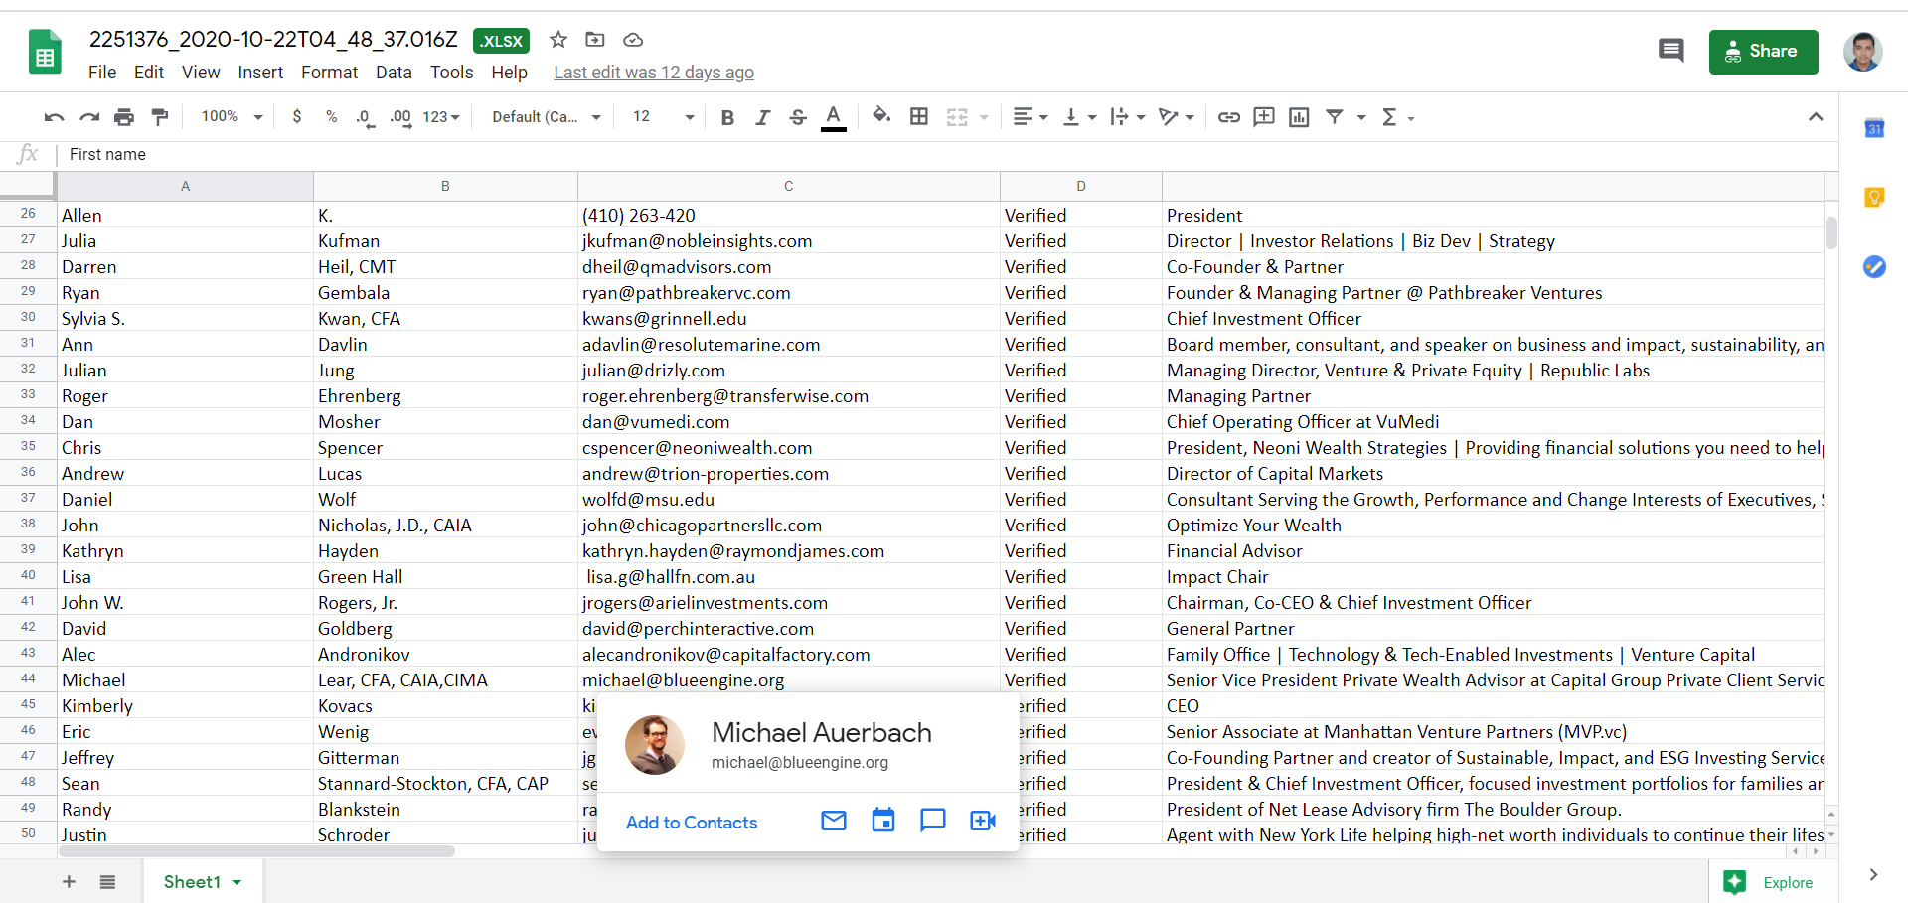Format selection as currency
The height and width of the screenshot is (903, 1908).
pos(296,116)
